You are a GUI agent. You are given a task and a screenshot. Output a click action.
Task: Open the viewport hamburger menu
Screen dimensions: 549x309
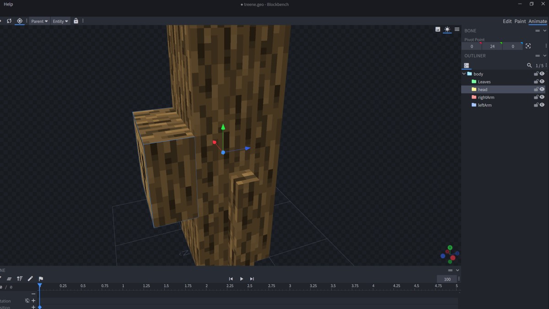(x=457, y=29)
